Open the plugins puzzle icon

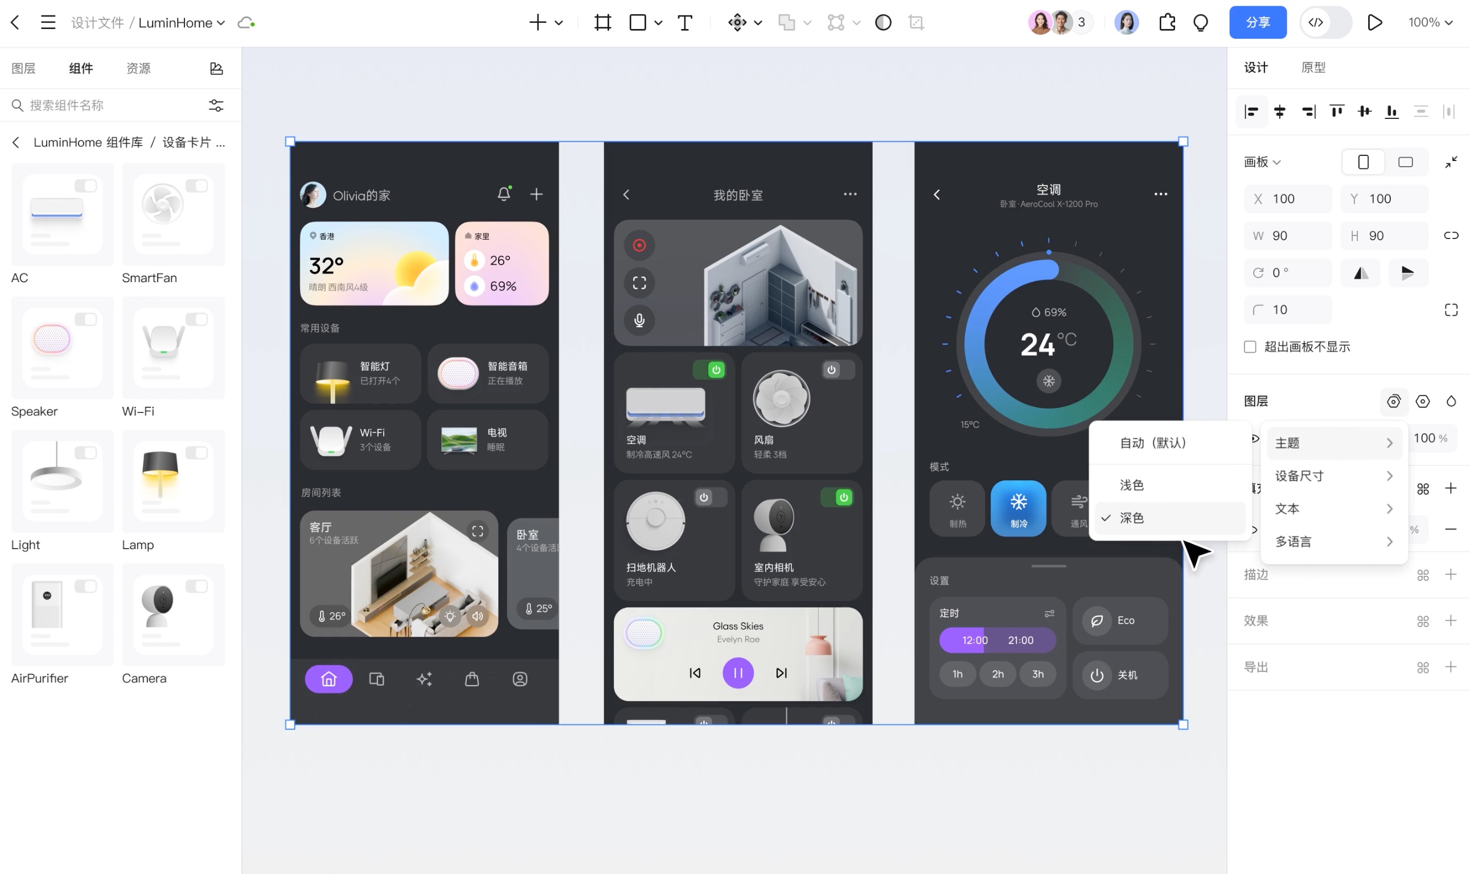(1167, 22)
